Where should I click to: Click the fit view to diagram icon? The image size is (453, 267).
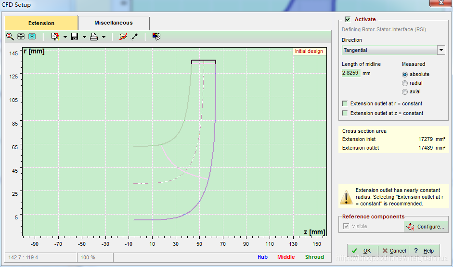click(x=32, y=37)
